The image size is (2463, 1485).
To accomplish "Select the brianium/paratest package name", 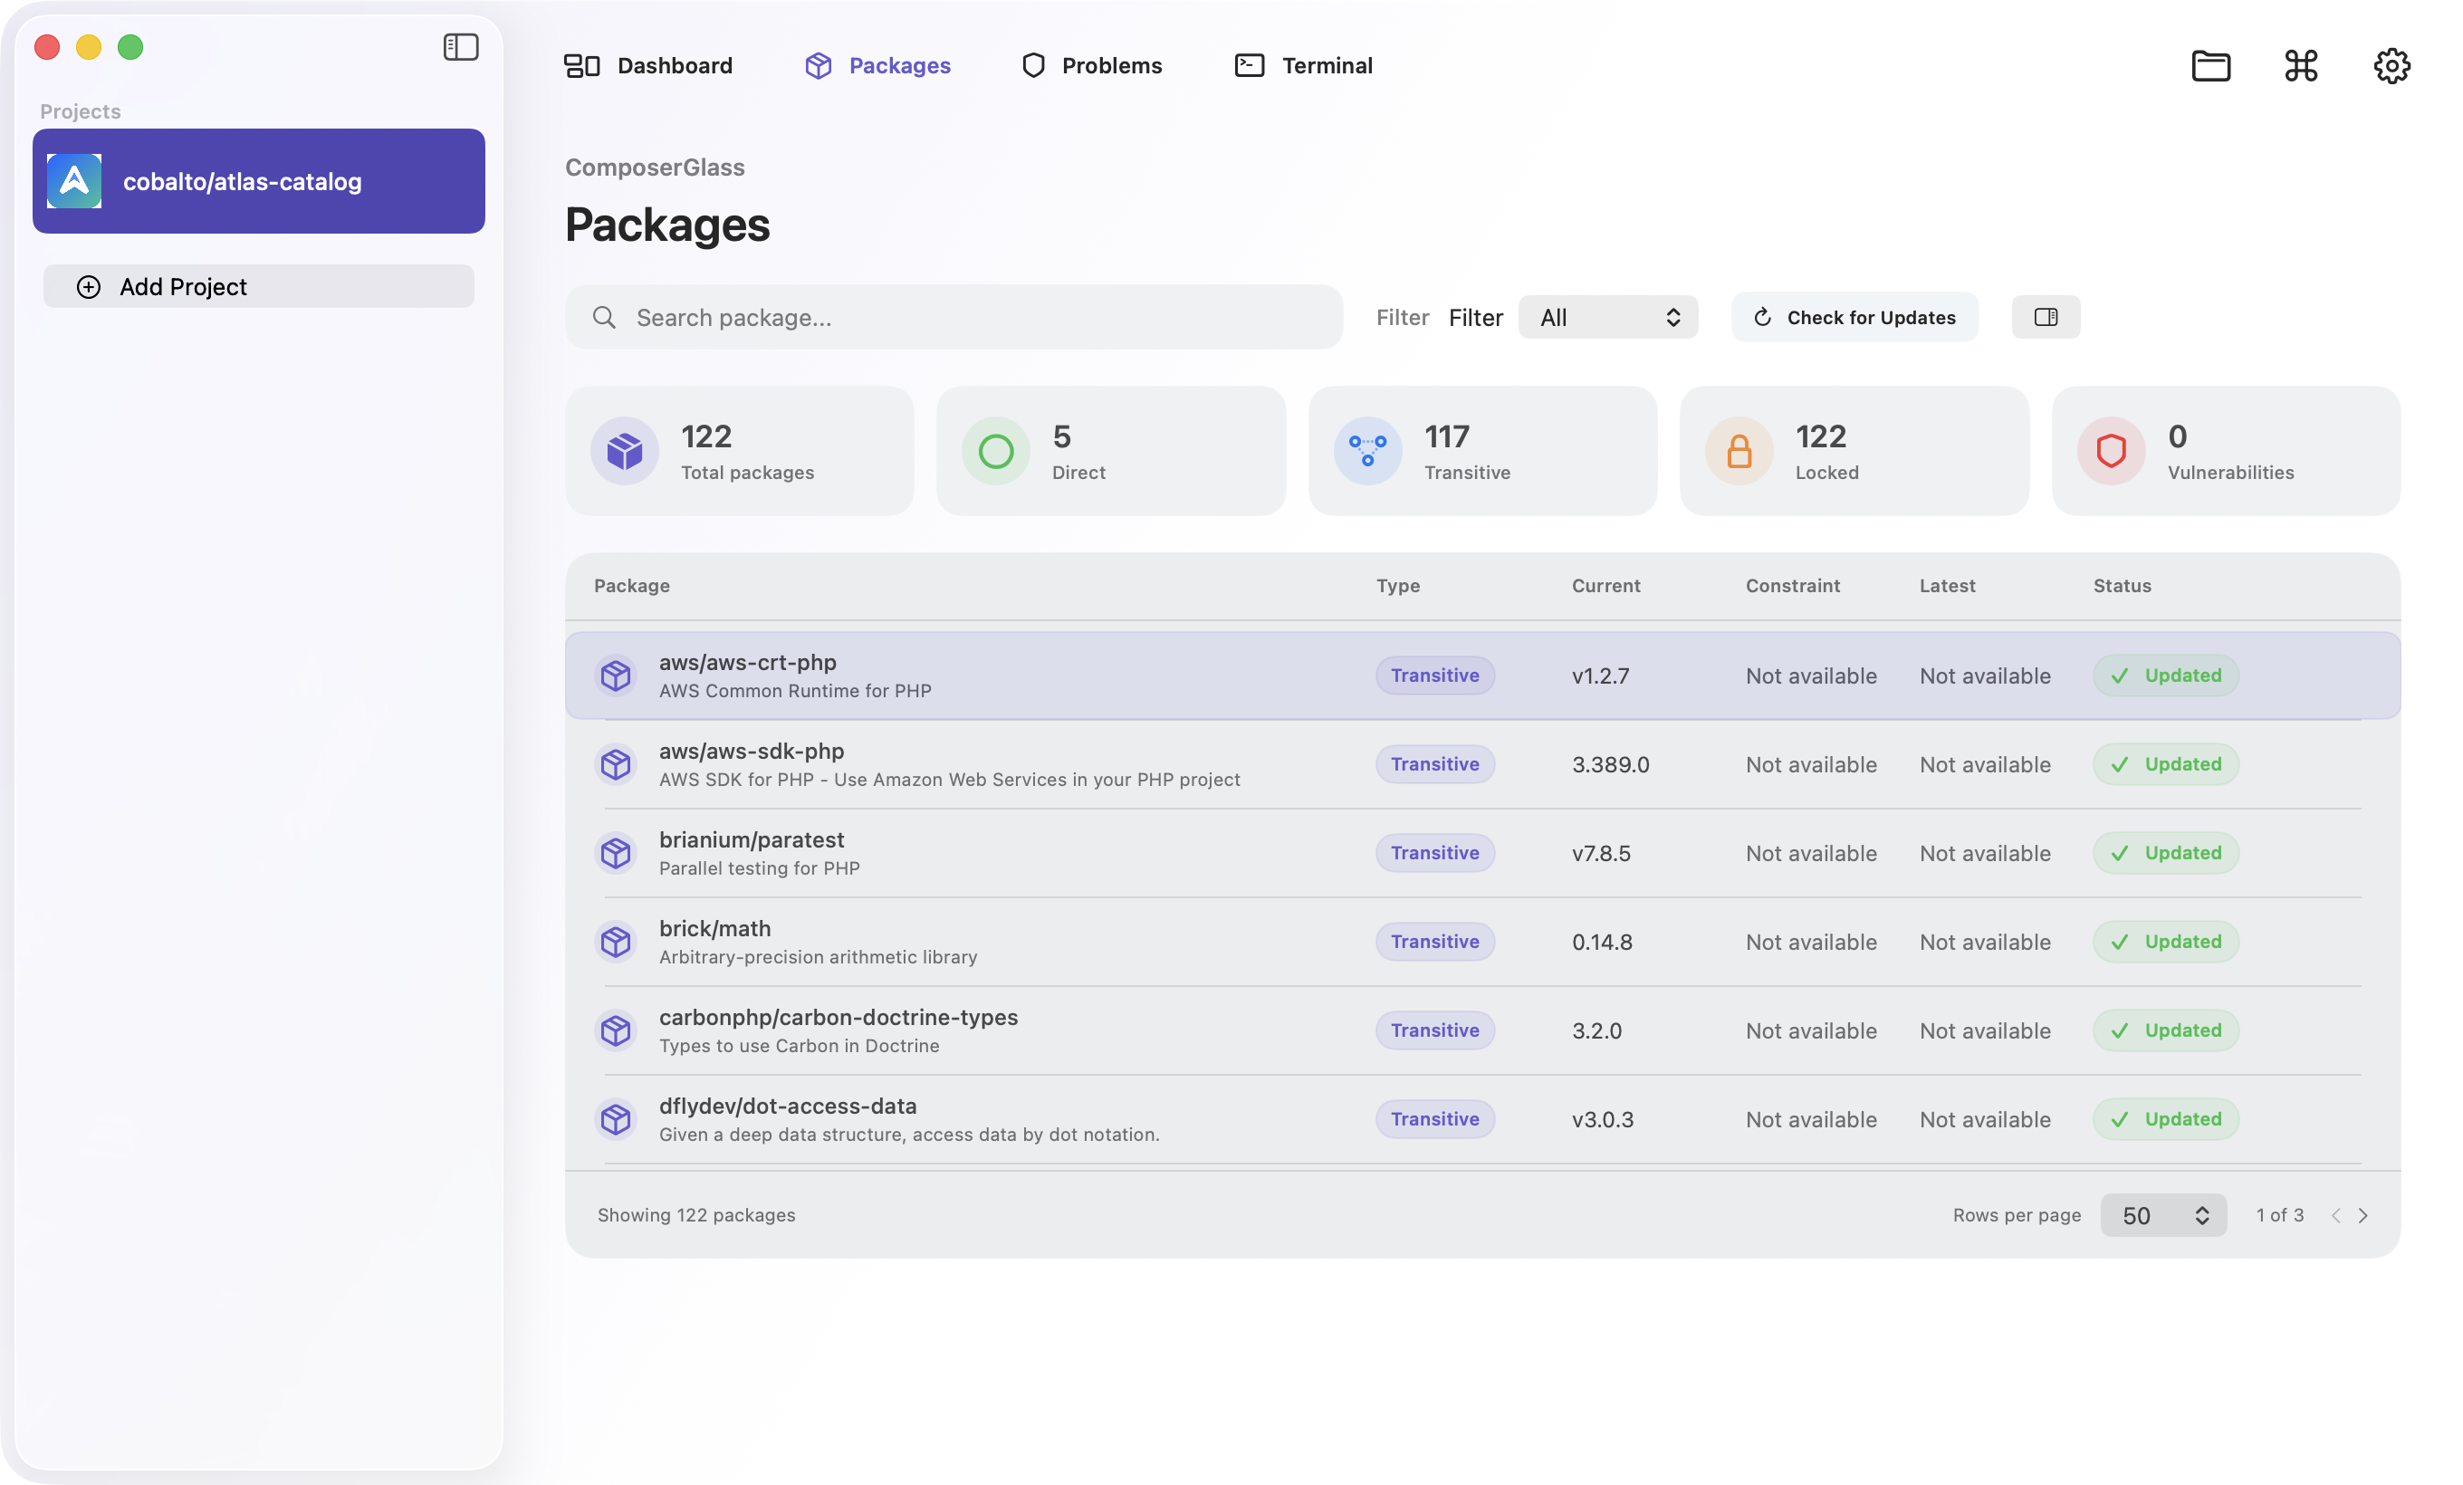I will click(x=751, y=840).
